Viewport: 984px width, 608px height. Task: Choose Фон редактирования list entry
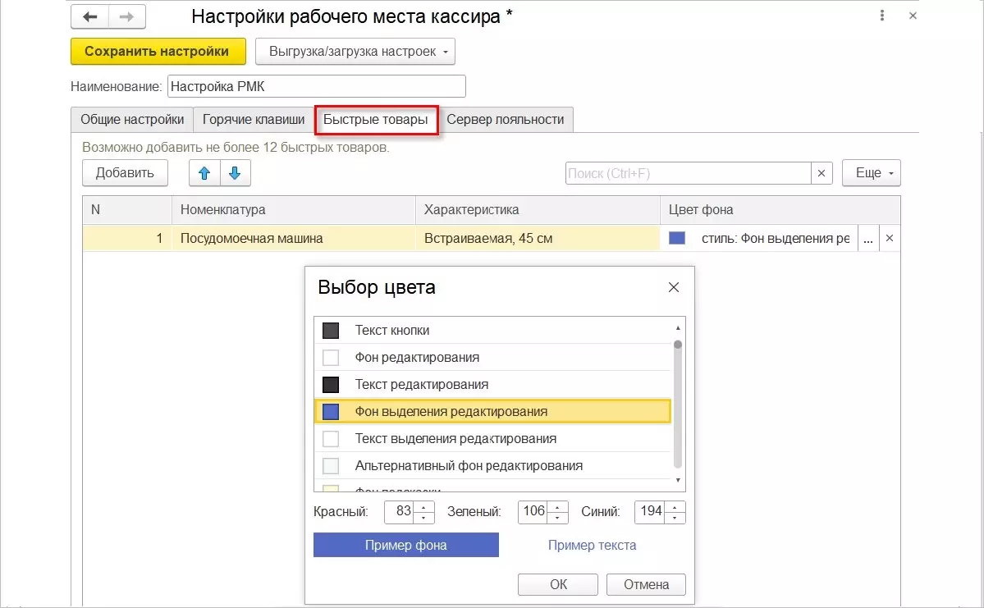click(492, 358)
